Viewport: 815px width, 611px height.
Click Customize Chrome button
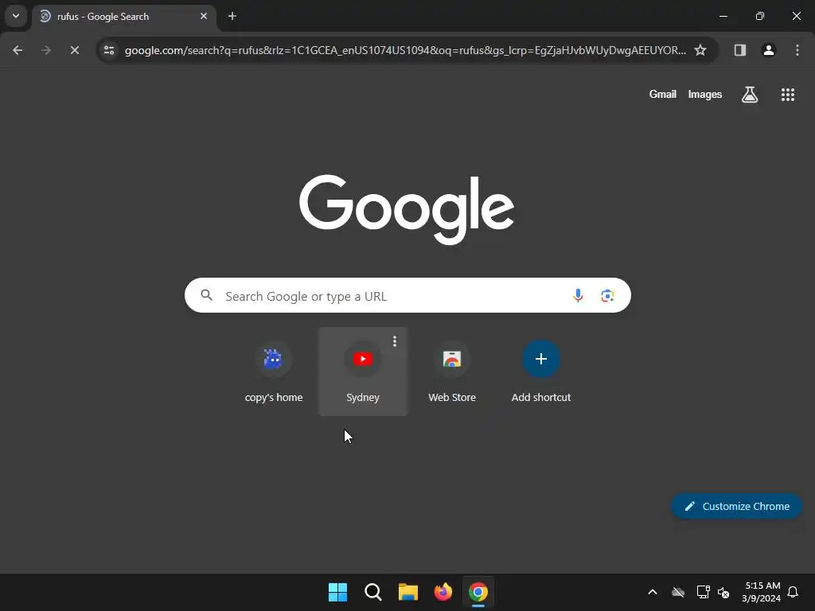(x=736, y=506)
